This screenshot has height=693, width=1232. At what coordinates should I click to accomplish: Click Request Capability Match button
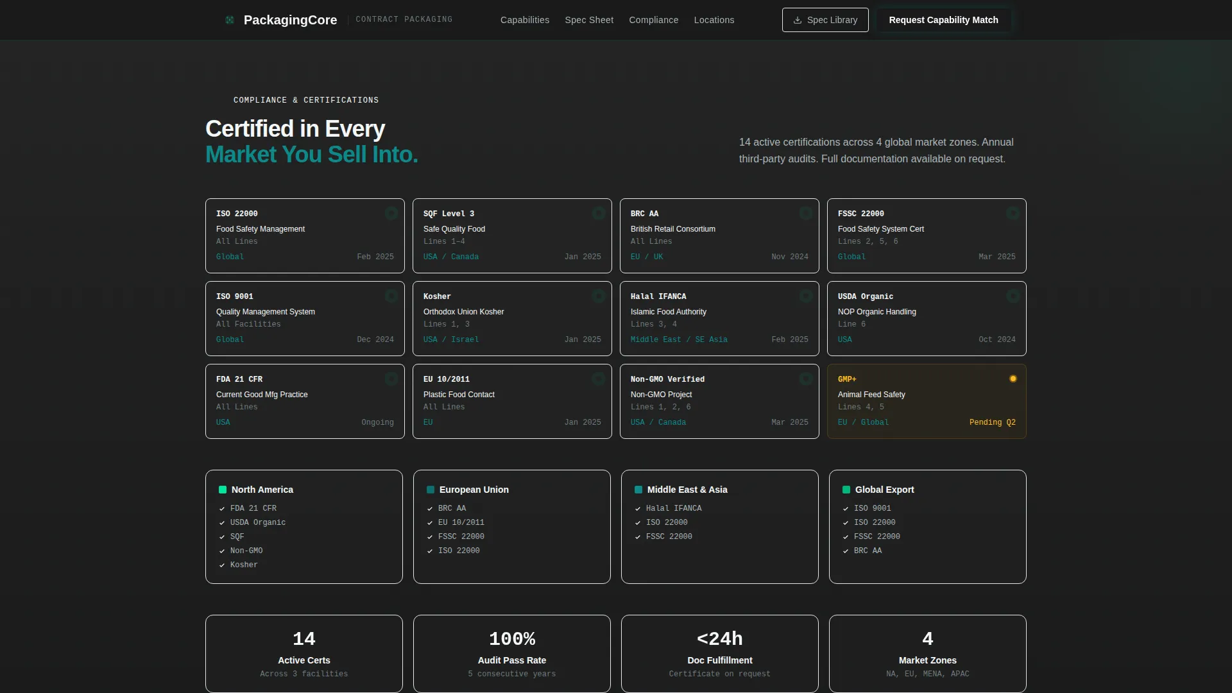click(x=943, y=20)
